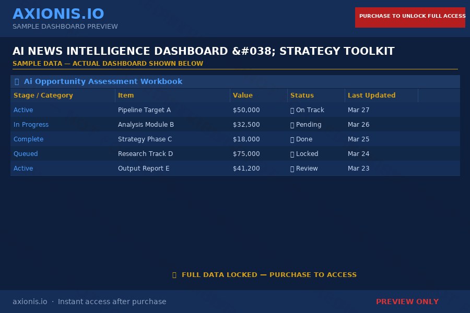Sort by the Value column header
Viewport: 470px width, 313px height.
243,95
